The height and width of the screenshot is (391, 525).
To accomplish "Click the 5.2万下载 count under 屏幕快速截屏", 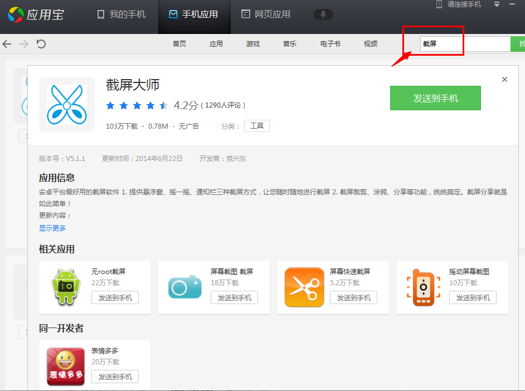I will (x=345, y=283).
